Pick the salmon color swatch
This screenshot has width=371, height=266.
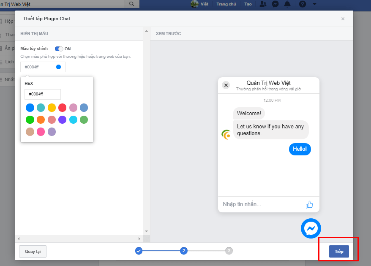click(x=52, y=119)
